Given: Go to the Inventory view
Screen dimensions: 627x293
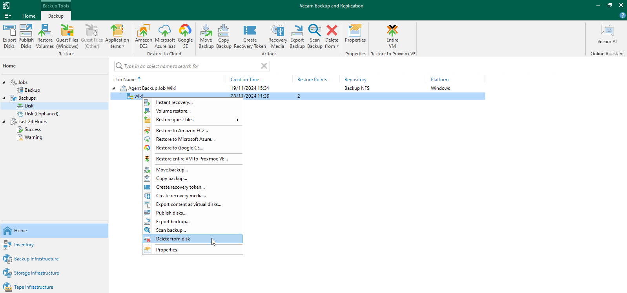Looking at the screenshot, I should 24,245.
